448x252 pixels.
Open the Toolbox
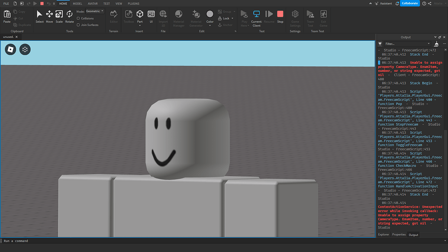click(129, 16)
